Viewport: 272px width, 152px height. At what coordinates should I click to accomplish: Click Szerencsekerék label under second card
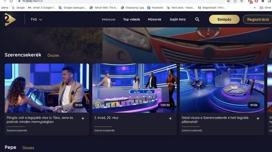point(104,130)
